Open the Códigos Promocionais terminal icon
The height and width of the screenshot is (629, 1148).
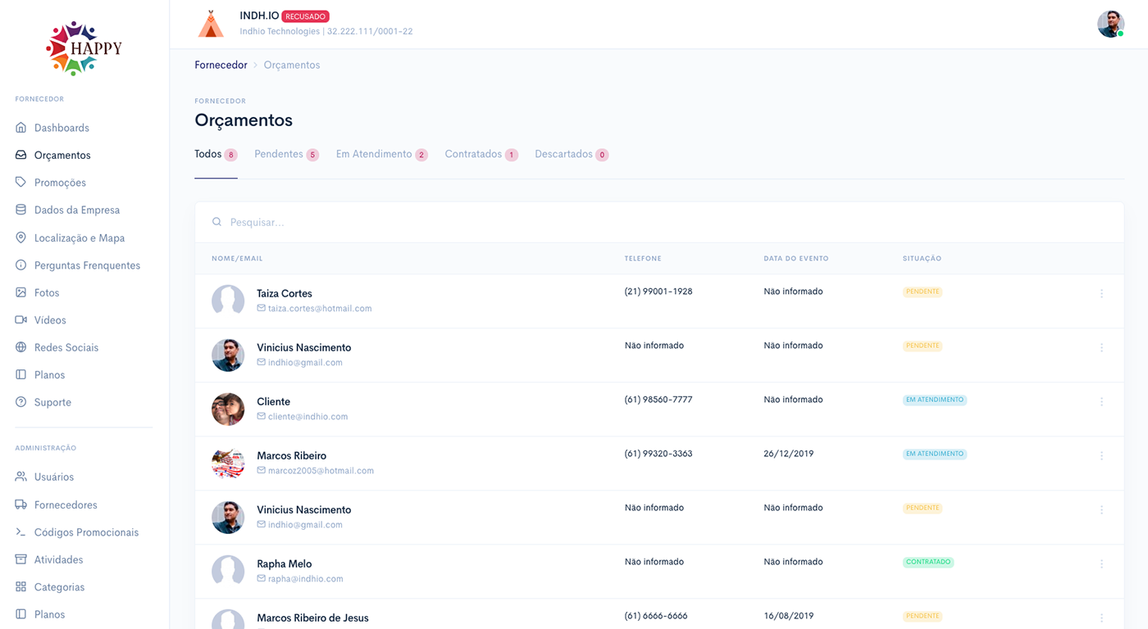pos(21,532)
